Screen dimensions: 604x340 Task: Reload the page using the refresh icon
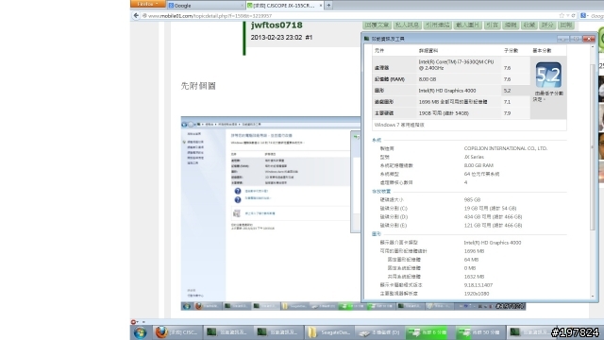[573, 16]
